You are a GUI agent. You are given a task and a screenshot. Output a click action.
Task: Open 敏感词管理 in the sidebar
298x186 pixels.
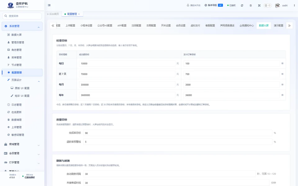18,135
